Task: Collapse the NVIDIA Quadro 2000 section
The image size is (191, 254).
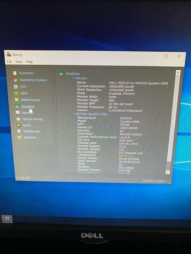Action: (x=74, y=114)
